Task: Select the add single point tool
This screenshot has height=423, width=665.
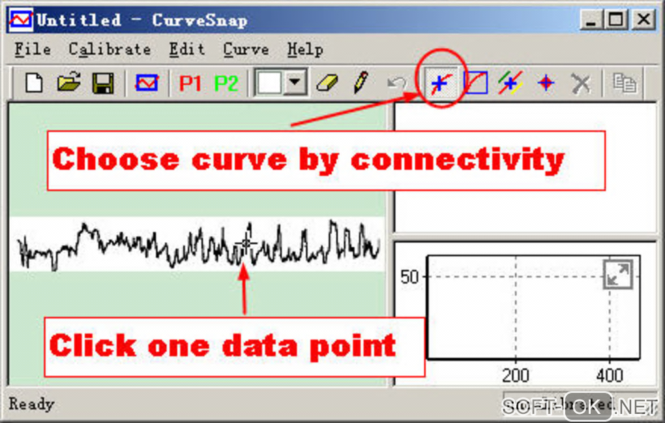Action: [x=546, y=83]
